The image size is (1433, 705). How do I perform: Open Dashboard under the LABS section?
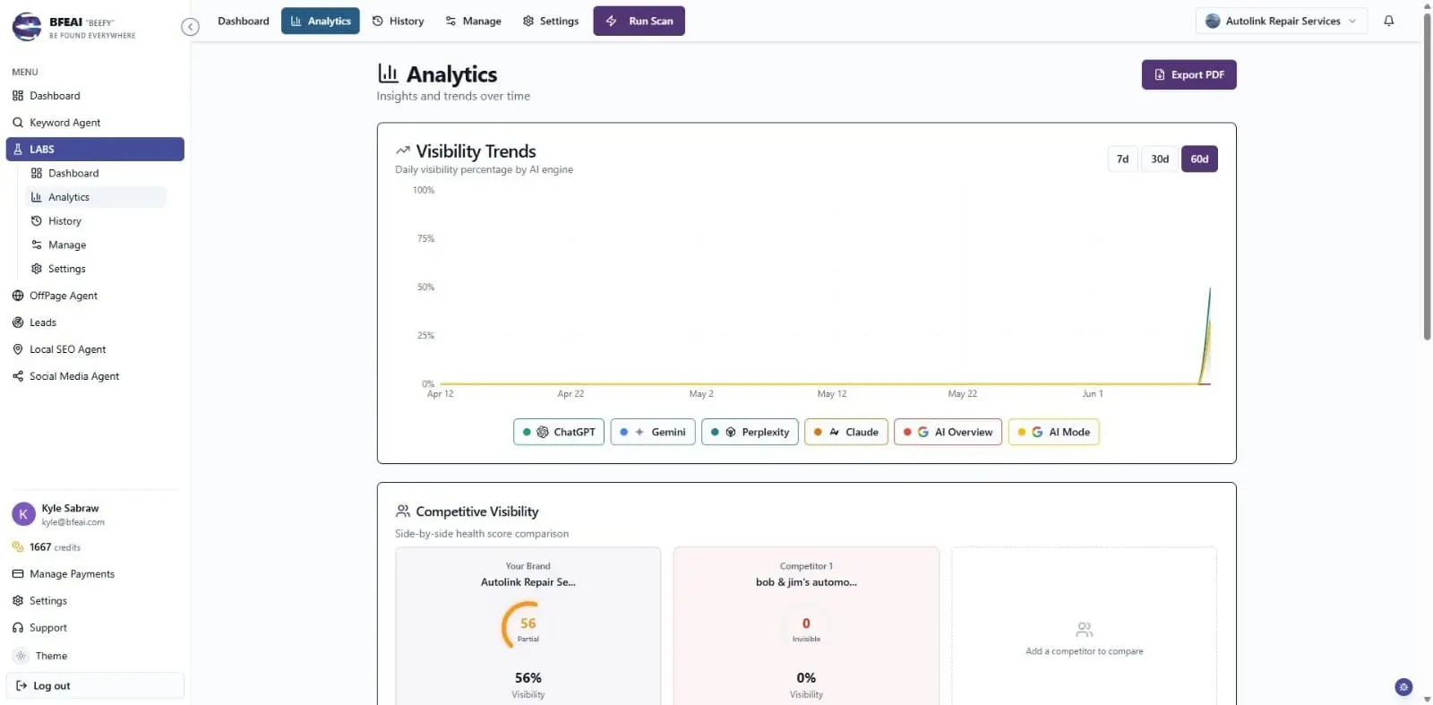point(97,173)
